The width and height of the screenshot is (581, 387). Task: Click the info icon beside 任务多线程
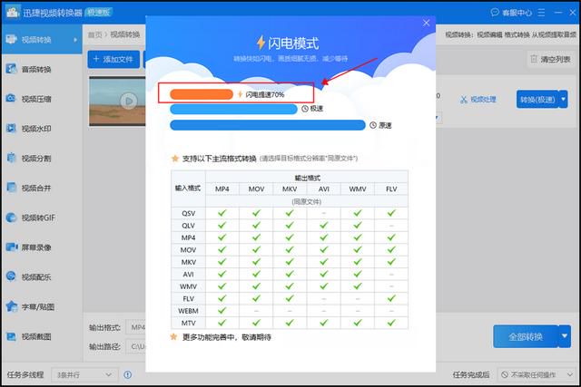(128, 375)
